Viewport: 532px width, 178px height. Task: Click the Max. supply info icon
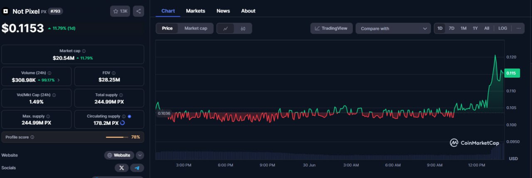coord(48,116)
